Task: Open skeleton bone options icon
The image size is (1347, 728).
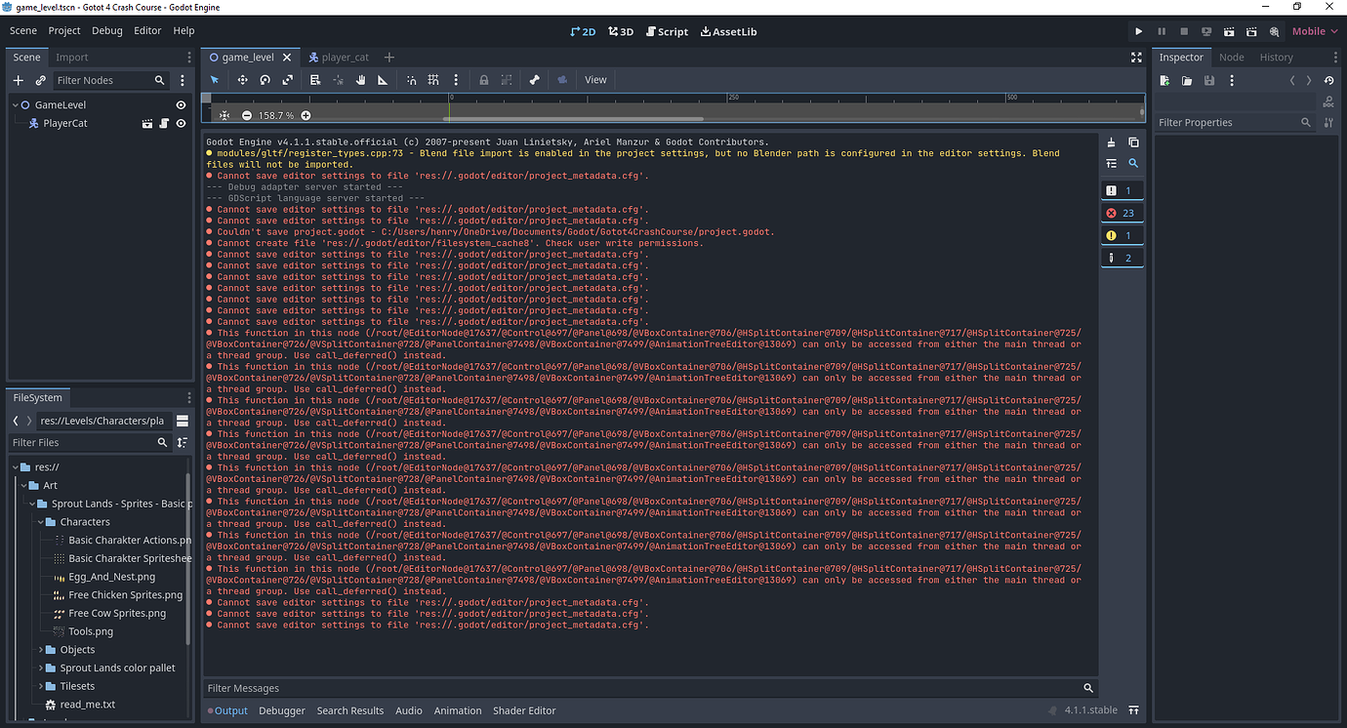Action: click(534, 80)
